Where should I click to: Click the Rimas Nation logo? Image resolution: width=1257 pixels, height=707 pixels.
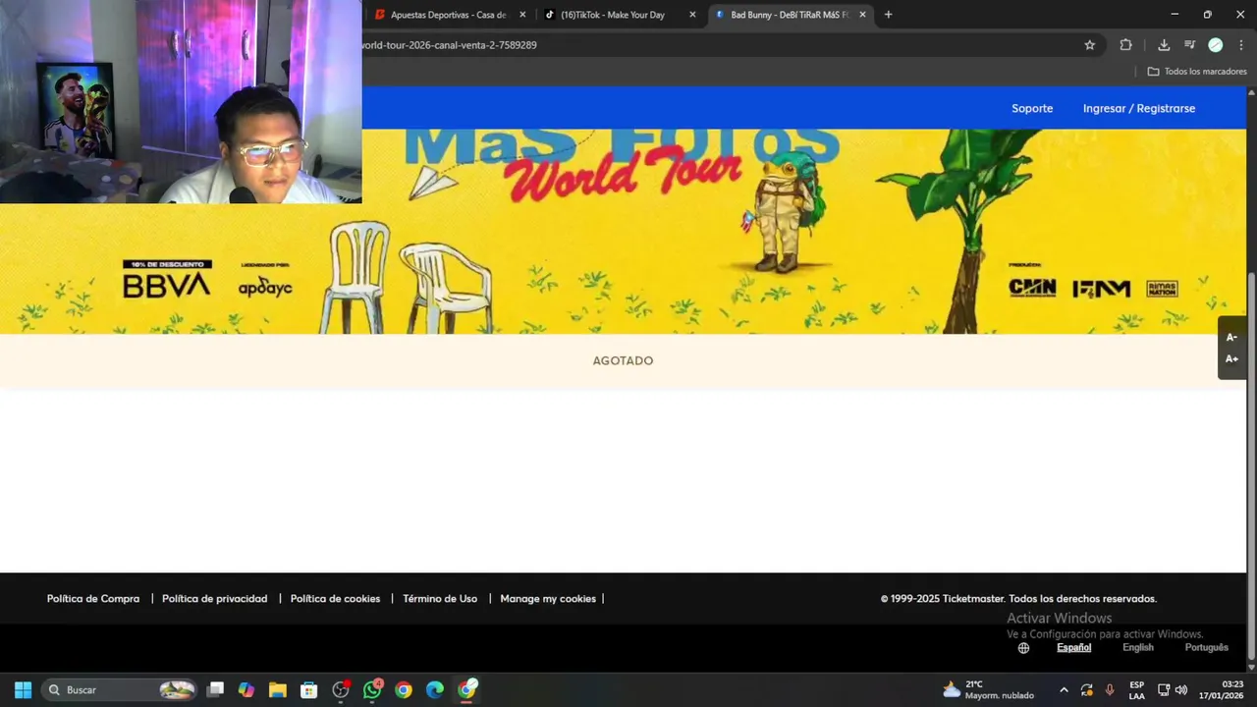(x=1162, y=288)
